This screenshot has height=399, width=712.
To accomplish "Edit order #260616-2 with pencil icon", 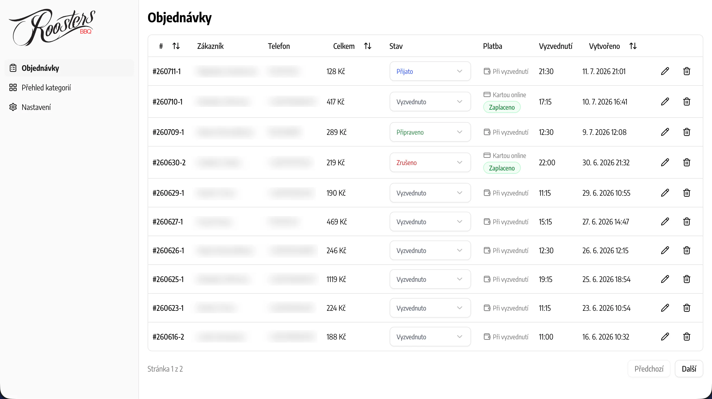I will click(665, 337).
